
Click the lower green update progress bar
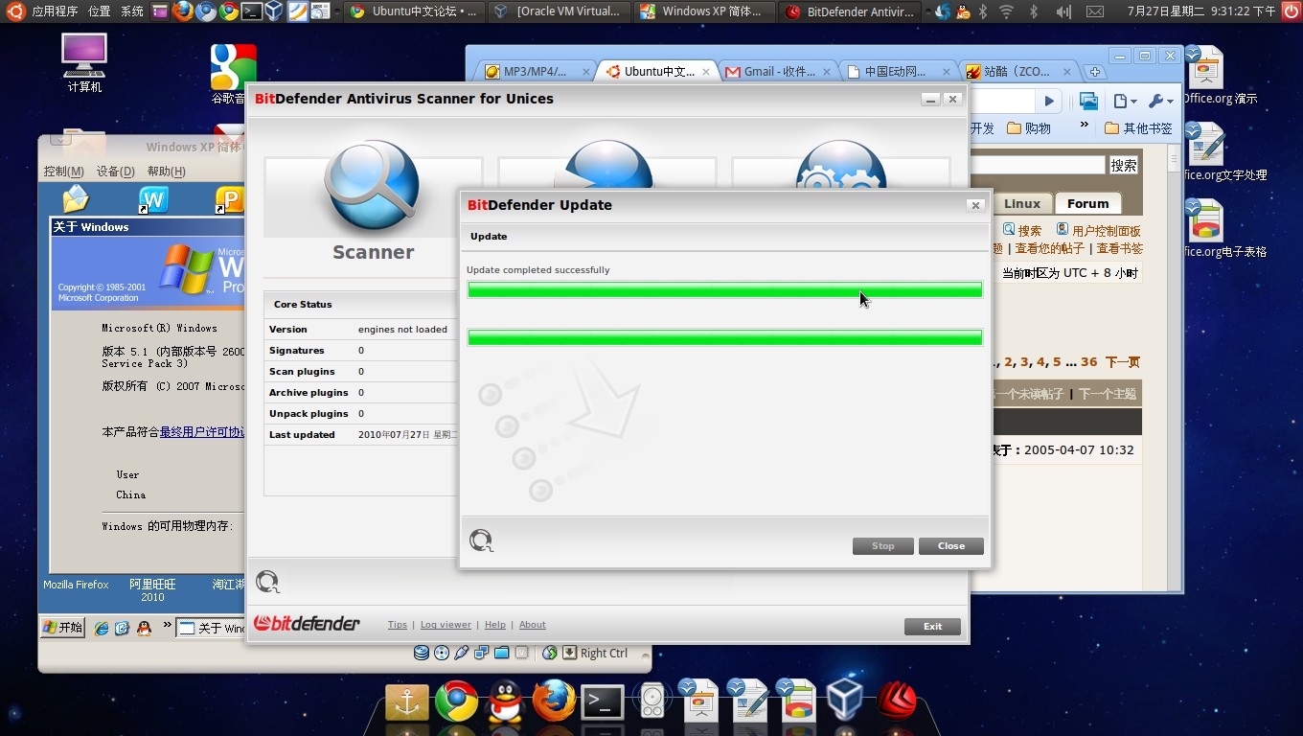pos(724,337)
